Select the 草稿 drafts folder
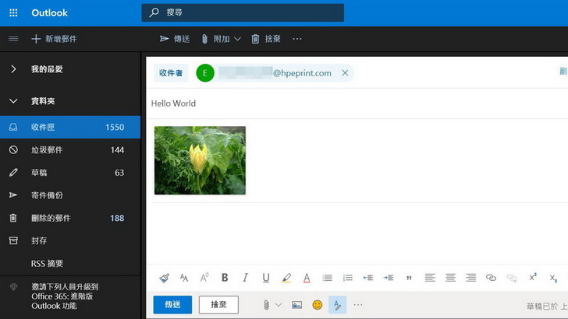Image resolution: width=568 pixels, height=319 pixels. pyautogui.click(x=39, y=173)
